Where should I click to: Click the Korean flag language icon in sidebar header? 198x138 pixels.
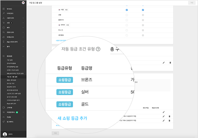coord(23,3)
